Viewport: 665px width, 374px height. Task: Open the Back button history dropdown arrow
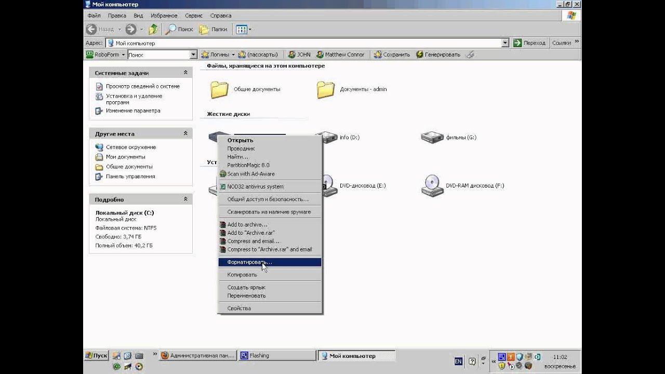[x=119, y=30]
